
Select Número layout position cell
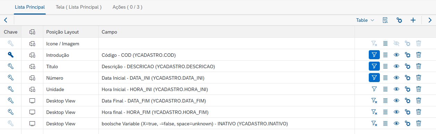[71, 78]
